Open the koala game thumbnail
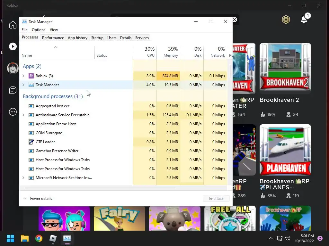Screen dimensions: 329x246 (174, 218)
